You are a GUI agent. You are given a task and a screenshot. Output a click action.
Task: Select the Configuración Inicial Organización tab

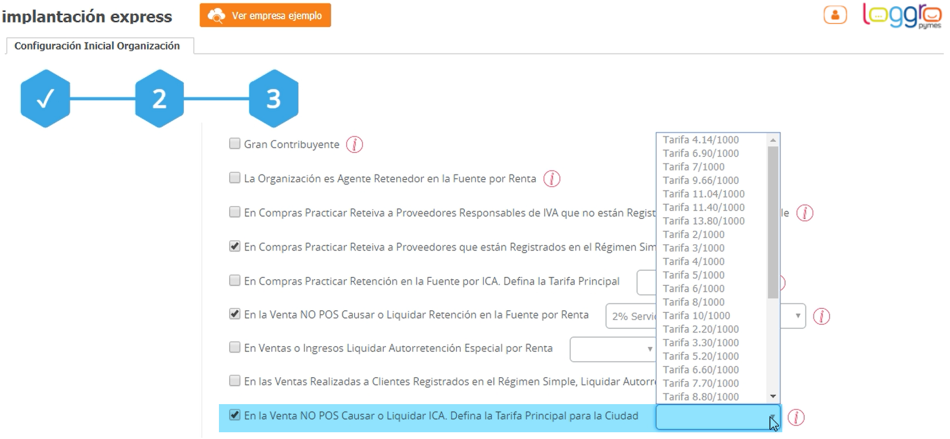point(97,46)
